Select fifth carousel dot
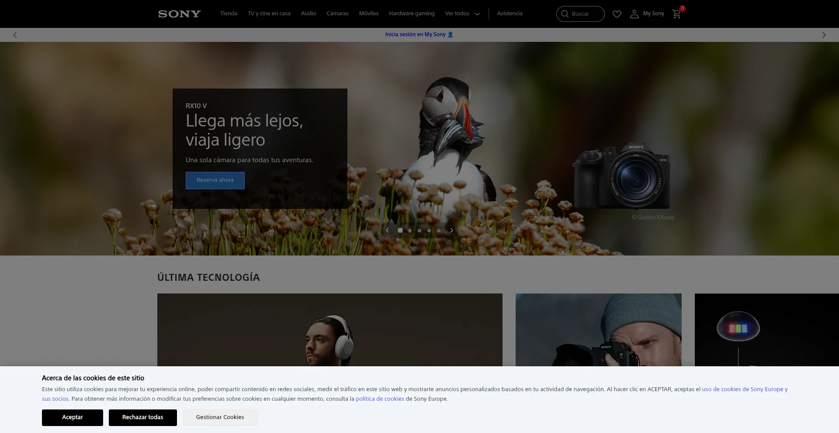 coord(439,231)
